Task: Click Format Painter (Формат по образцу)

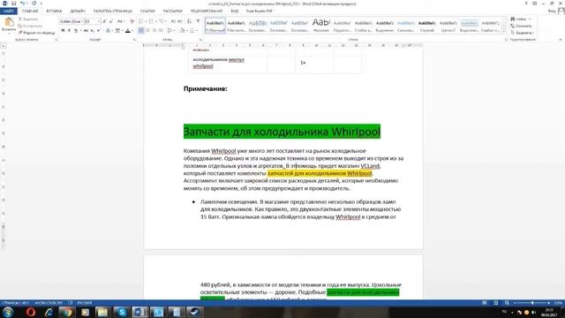Action: click(36, 33)
